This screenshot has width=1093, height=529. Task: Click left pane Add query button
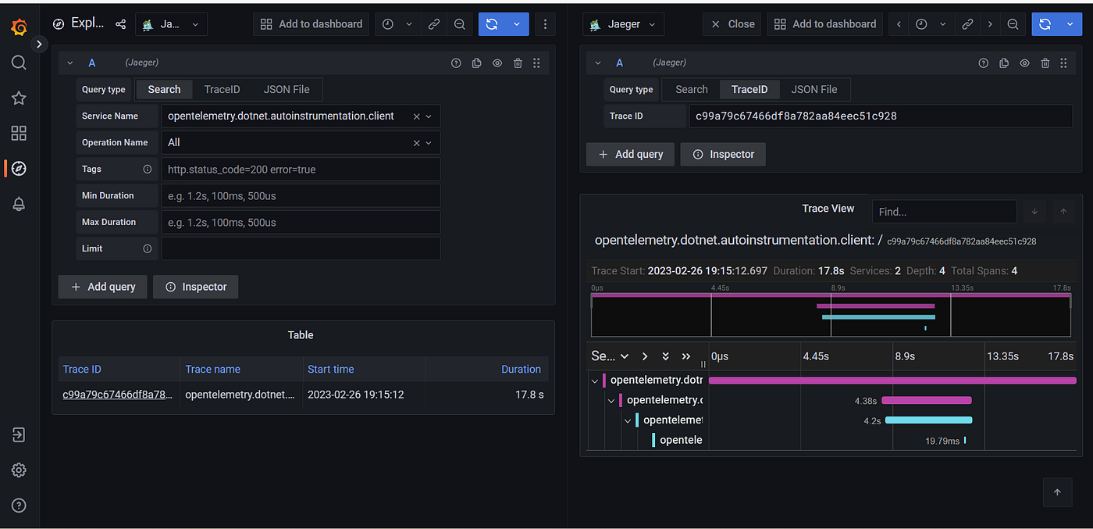coord(103,287)
